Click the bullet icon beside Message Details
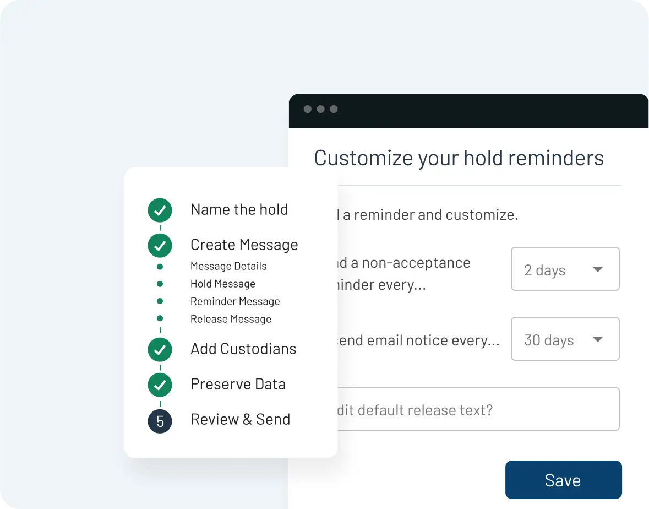This screenshot has width=649, height=509. [160, 266]
